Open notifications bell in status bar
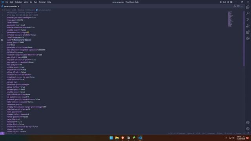 (x=248, y=133)
